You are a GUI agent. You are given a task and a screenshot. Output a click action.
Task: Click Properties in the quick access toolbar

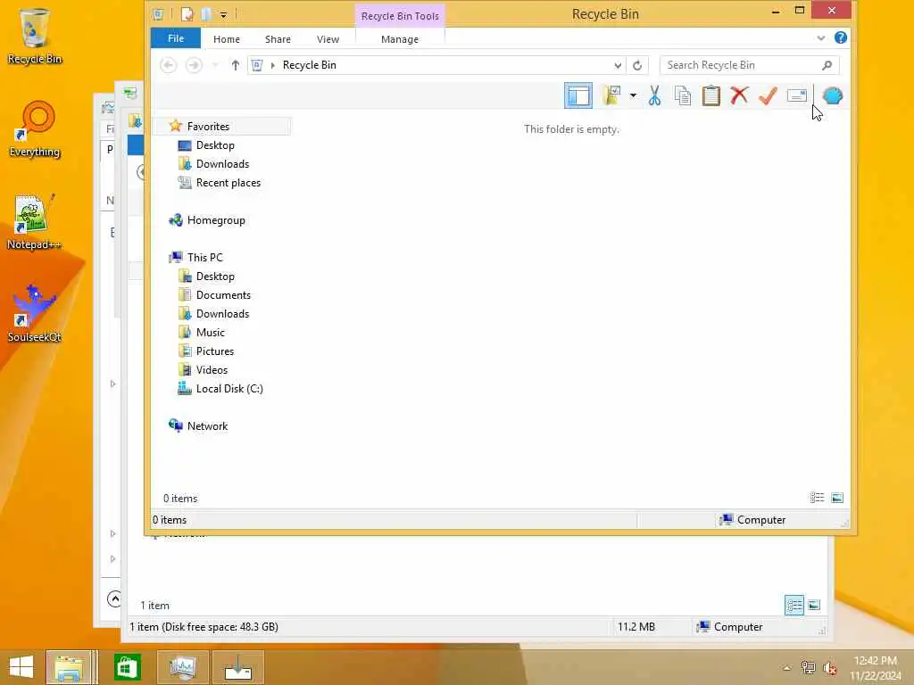click(x=187, y=14)
